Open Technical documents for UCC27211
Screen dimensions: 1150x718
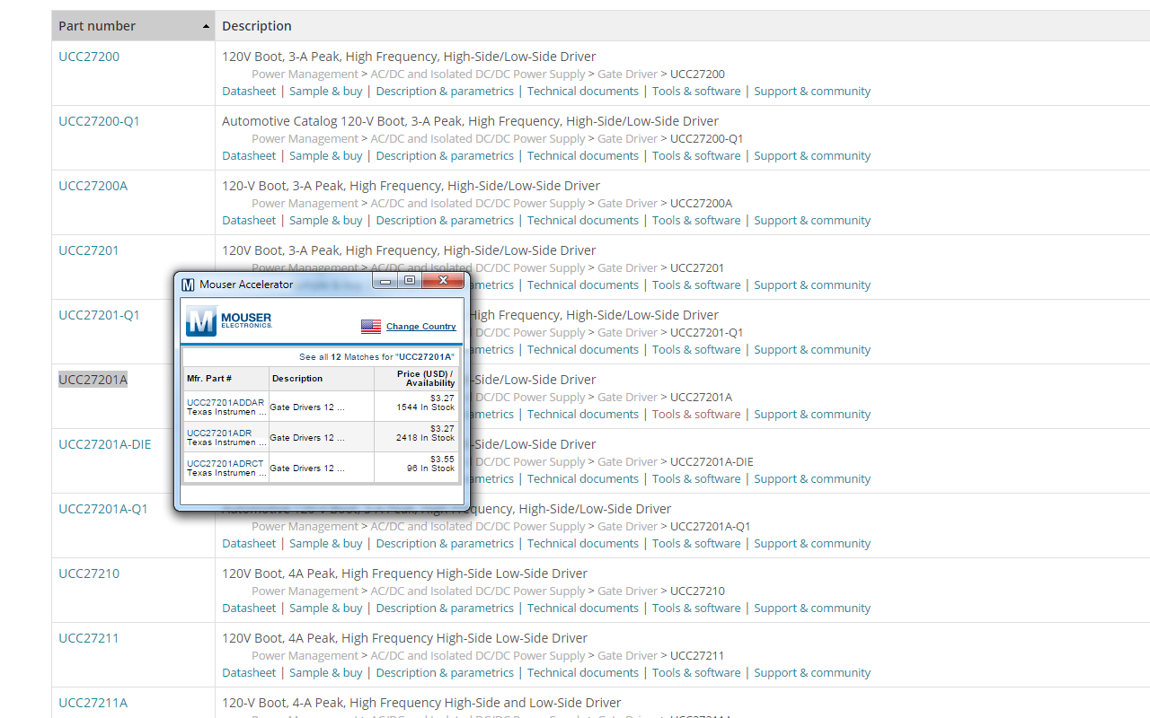pos(583,673)
